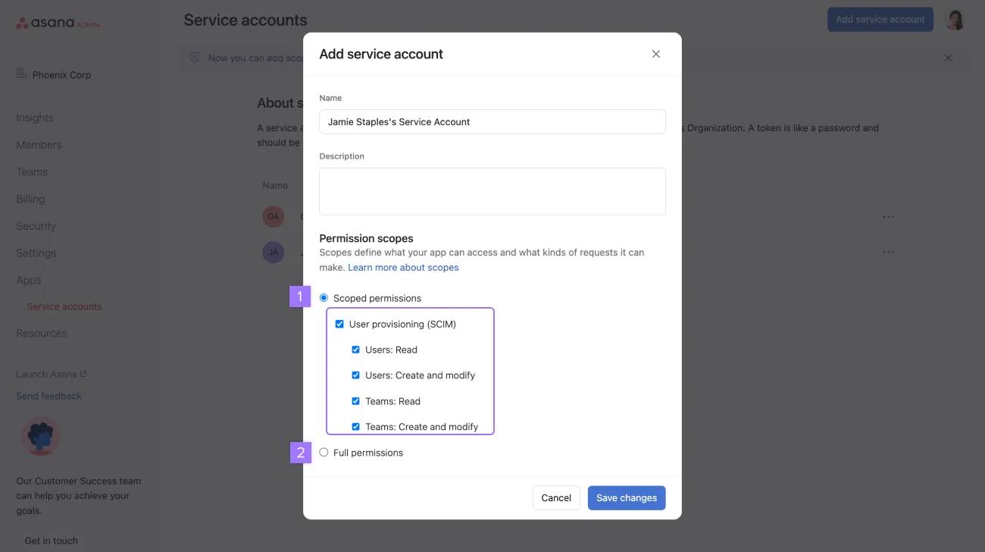Click the 'Save changes' button

click(x=627, y=497)
